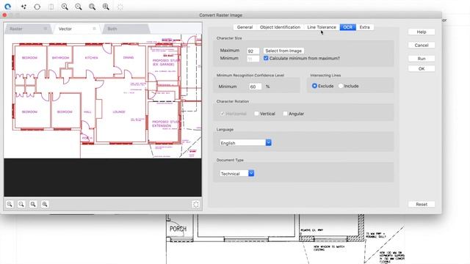The height and width of the screenshot is (264, 470).
Task: Click zoom window icon in main toolbar
Action: point(106,7)
